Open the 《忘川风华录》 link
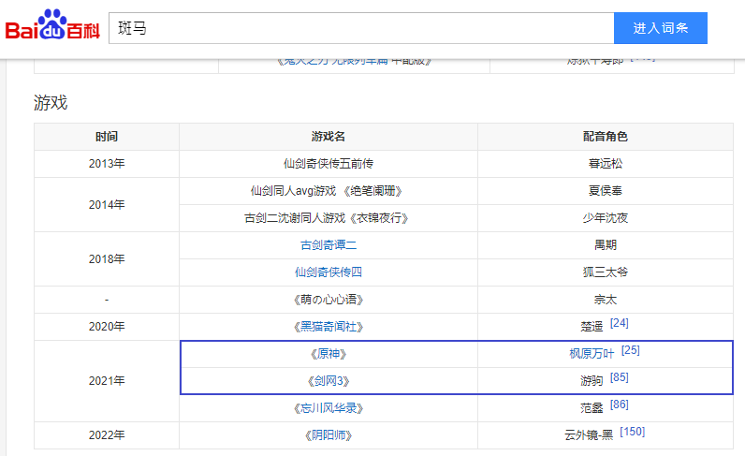The width and height of the screenshot is (745, 456). 329,408
